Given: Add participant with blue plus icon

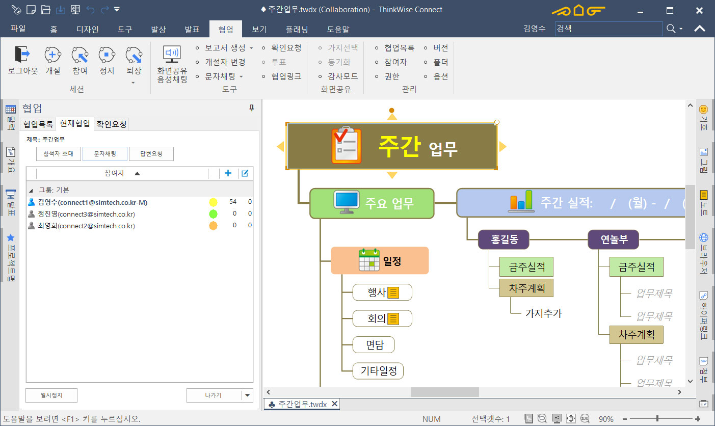Looking at the screenshot, I should pyautogui.click(x=228, y=173).
